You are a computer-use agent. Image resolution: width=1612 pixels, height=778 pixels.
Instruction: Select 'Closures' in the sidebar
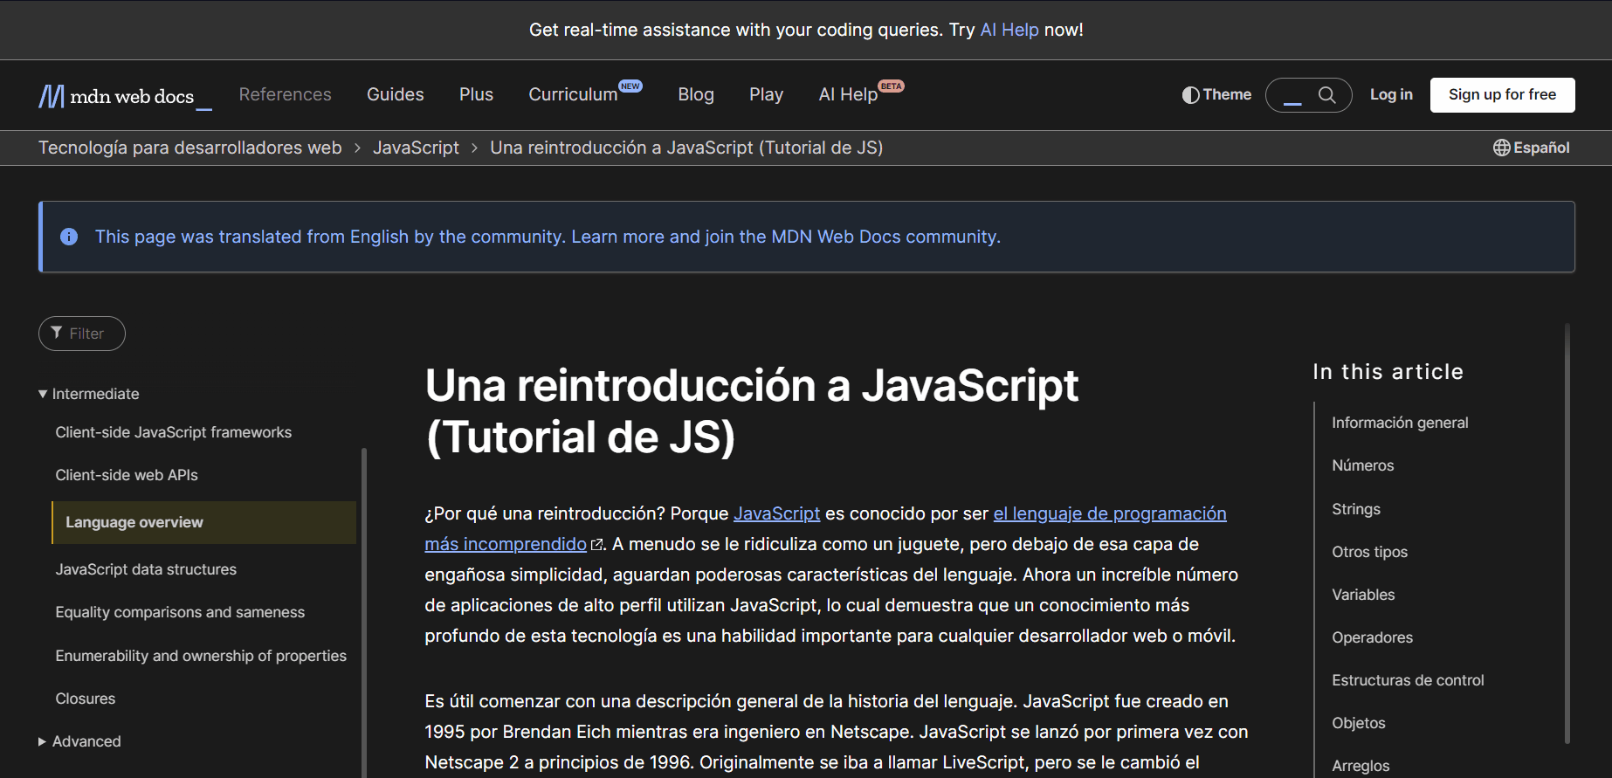point(86,699)
